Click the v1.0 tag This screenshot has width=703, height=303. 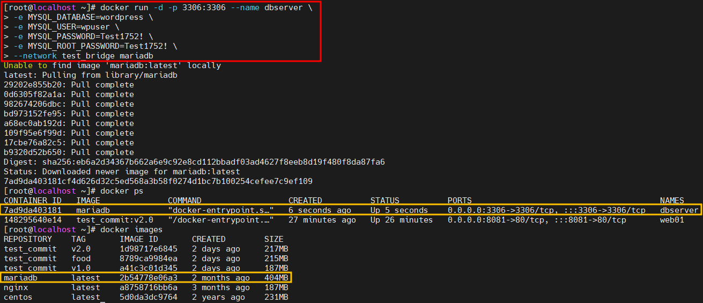point(81,268)
